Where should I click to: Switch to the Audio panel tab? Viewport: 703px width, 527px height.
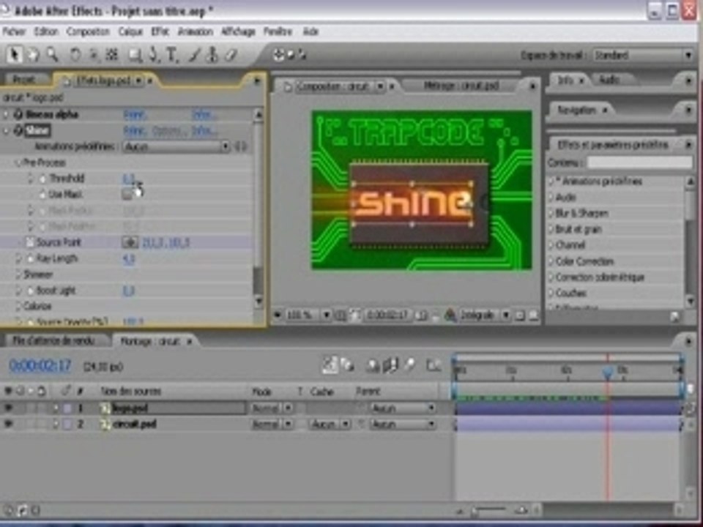coord(610,80)
